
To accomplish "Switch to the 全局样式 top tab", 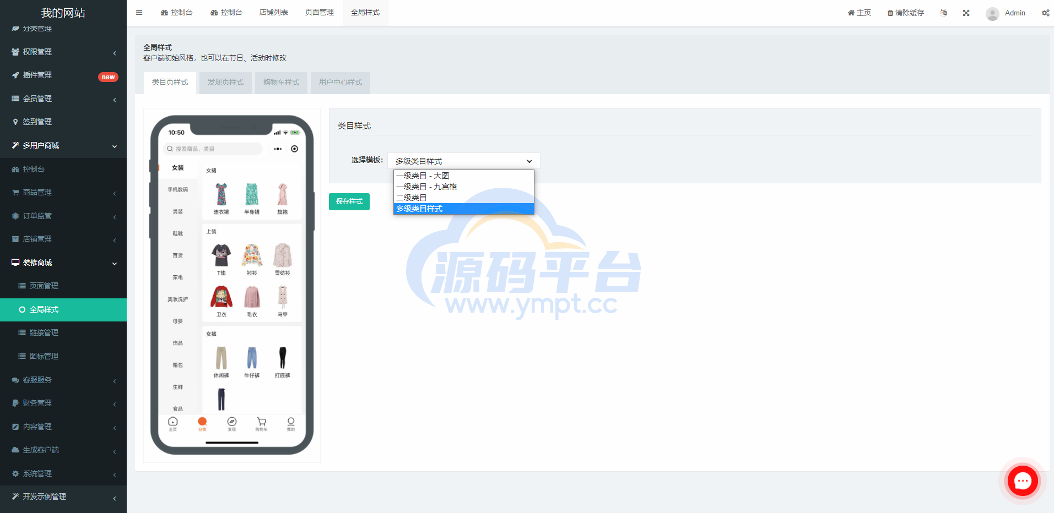I will point(365,13).
